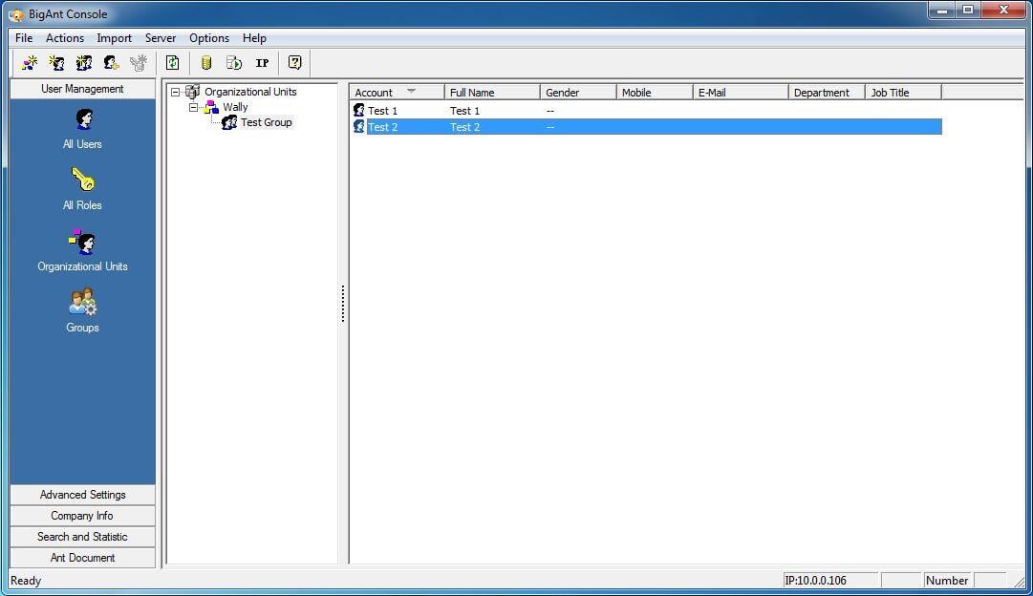Open the Server menu
Screen dimensions: 1033x596
(161, 38)
